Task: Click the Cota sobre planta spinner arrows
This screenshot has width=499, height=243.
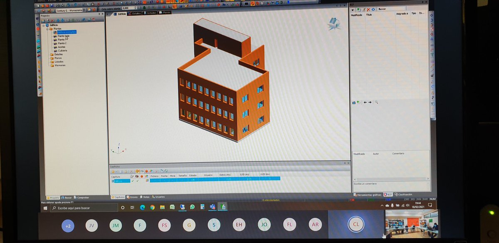Action: (x=136, y=8)
